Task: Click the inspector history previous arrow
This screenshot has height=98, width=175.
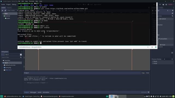Action: [x=168, y=11]
